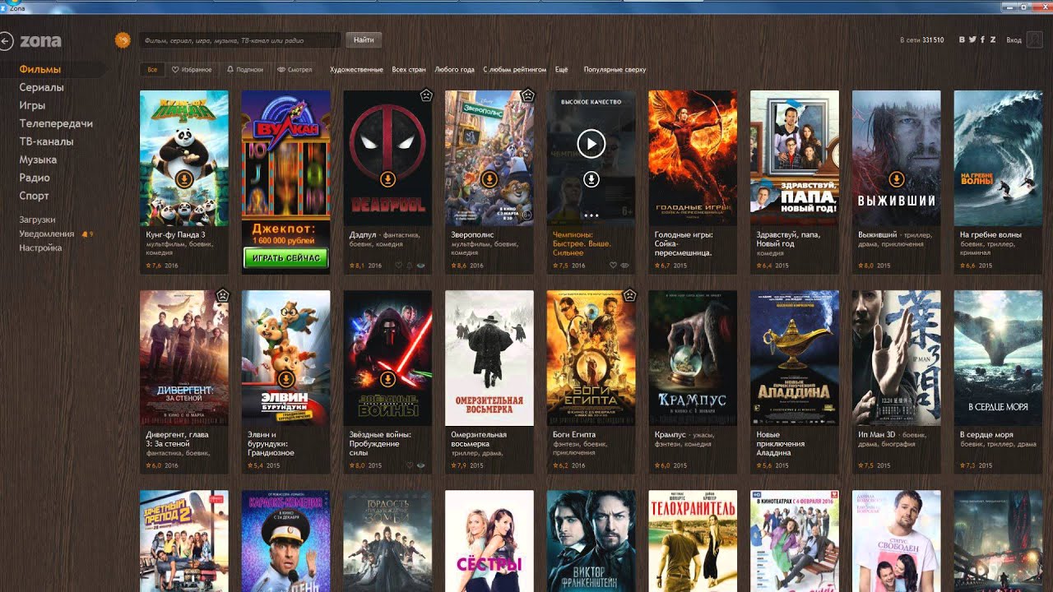Open Радио in the sidebar
Viewport: 1053px width, 592px height.
pyautogui.click(x=35, y=178)
